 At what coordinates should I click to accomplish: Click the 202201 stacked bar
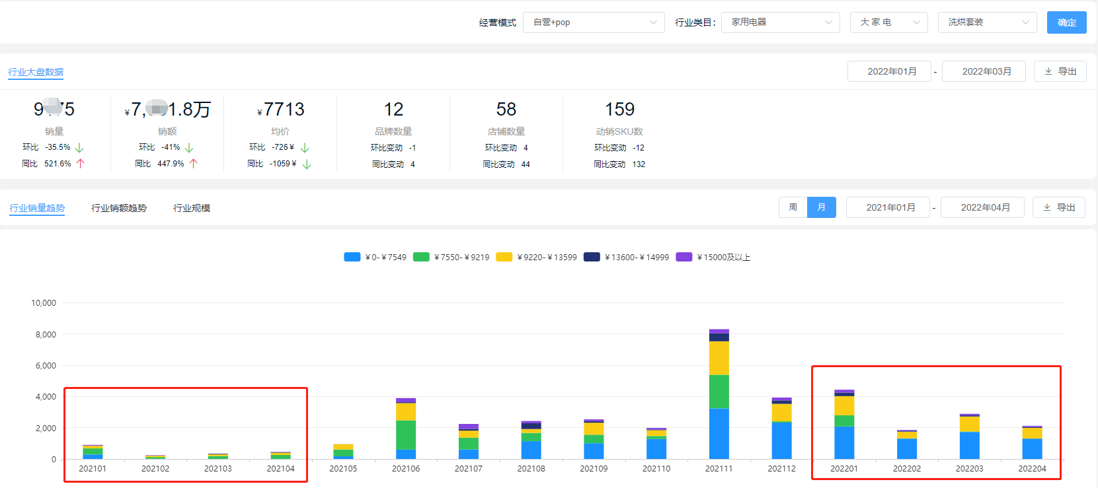[x=844, y=425]
